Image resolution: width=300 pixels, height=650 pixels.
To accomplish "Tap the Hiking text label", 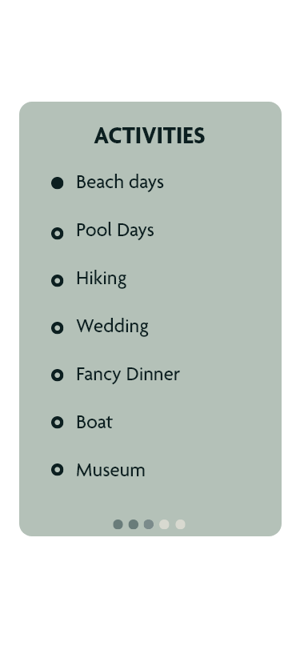I will [x=101, y=279].
